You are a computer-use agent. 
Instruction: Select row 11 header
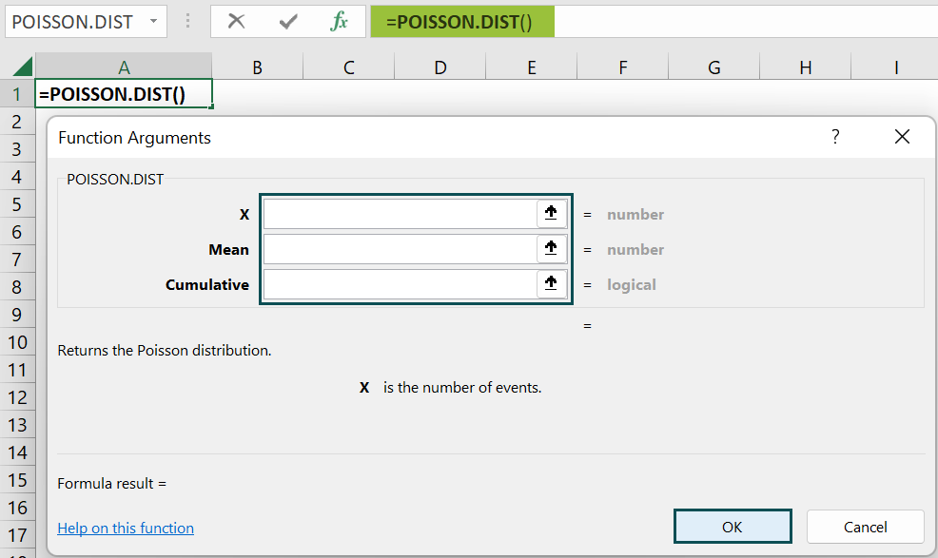pyautogui.click(x=17, y=370)
